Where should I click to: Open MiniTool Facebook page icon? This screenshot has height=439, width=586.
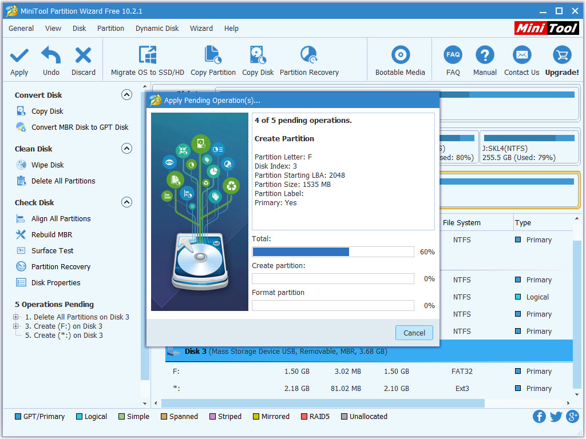[539, 416]
